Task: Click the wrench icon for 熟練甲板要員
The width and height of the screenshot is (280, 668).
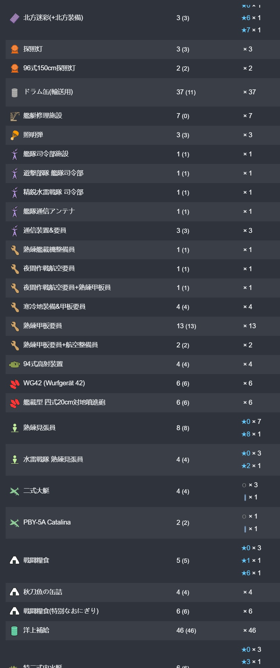Action: [15, 326]
